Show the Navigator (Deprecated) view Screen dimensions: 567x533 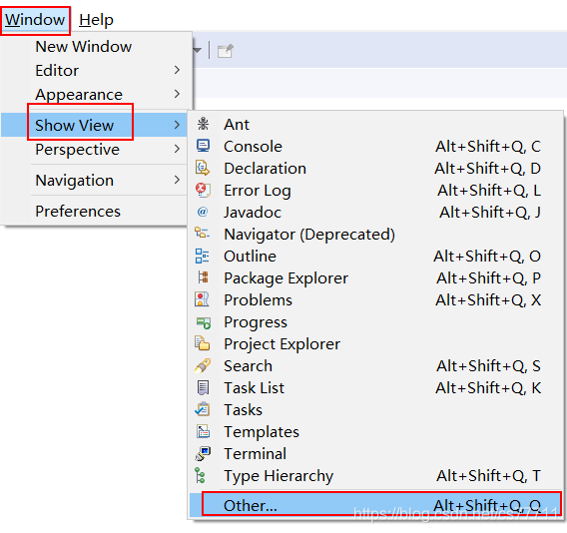click(376, 234)
